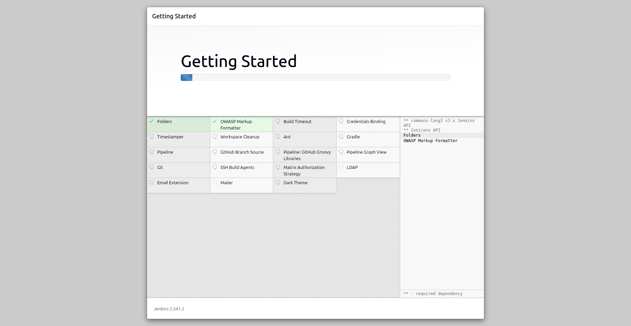Click the Matrix Authorization Strategy plugin cell

(305, 170)
